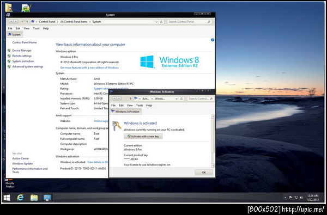
Task: Launch Internet Explorer from taskbar
Action: click(20, 197)
